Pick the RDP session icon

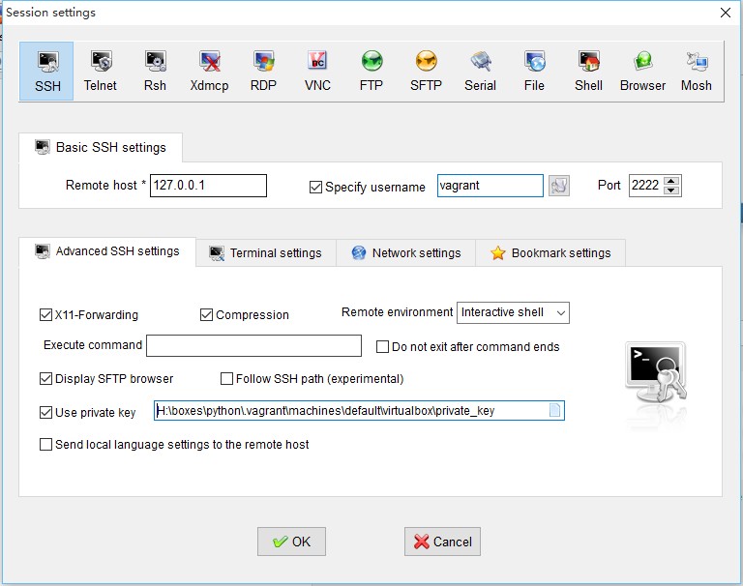[263, 72]
